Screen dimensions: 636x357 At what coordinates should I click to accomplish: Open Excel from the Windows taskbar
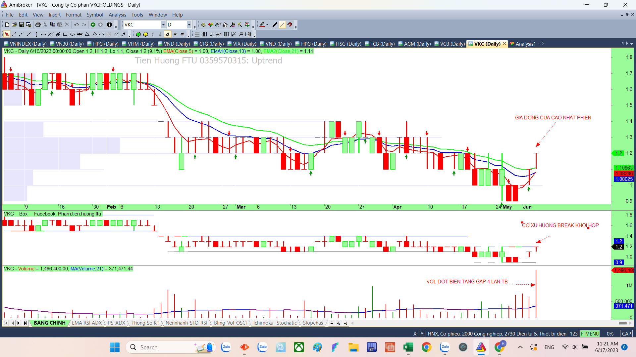click(x=408, y=347)
